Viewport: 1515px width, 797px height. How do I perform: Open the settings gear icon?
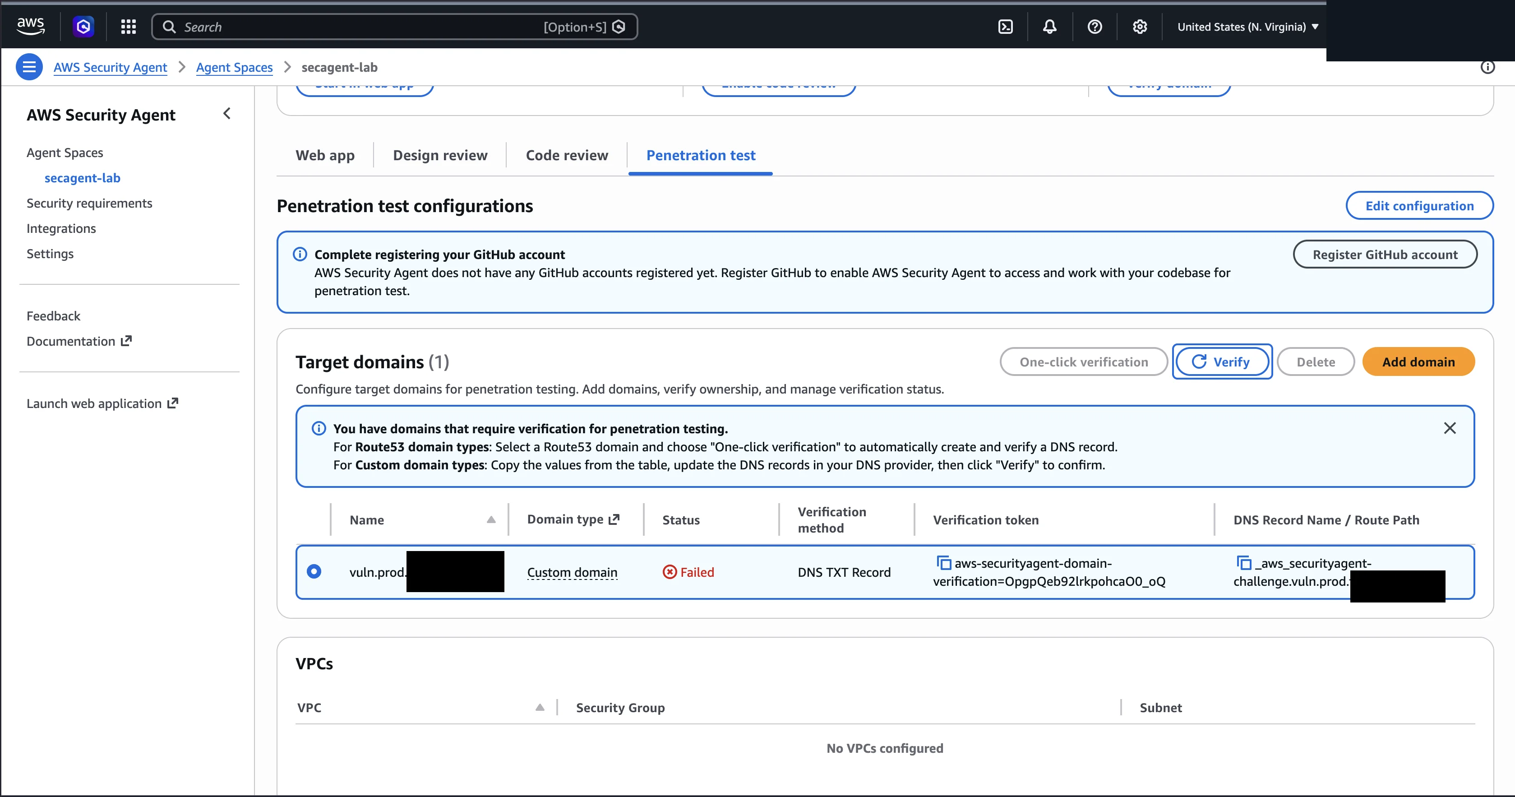click(x=1140, y=27)
